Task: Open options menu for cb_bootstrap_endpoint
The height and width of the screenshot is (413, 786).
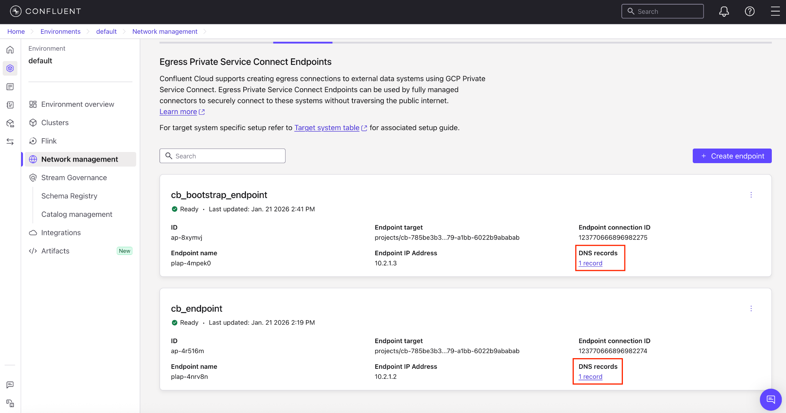Action: 751,195
